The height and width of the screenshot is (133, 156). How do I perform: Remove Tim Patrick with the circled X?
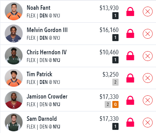coord(148,78)
